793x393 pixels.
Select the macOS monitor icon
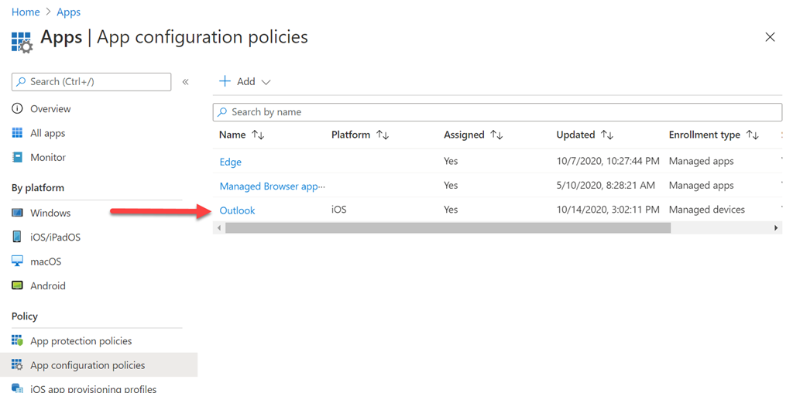coord(17,261)
